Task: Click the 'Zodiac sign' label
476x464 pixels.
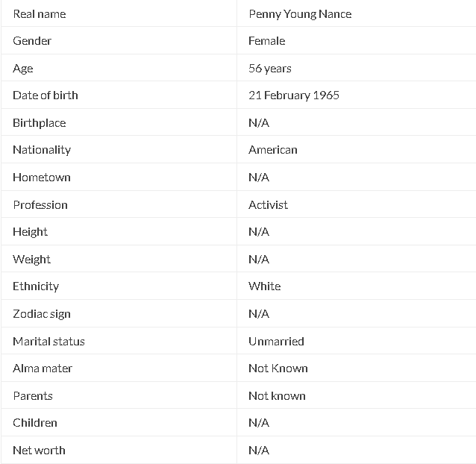Action: [42, 314]
